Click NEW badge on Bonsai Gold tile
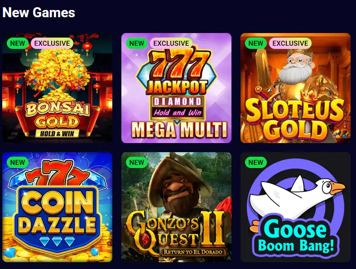The height and width of the screenshot is (269, 356). click(x=18, y=43)
